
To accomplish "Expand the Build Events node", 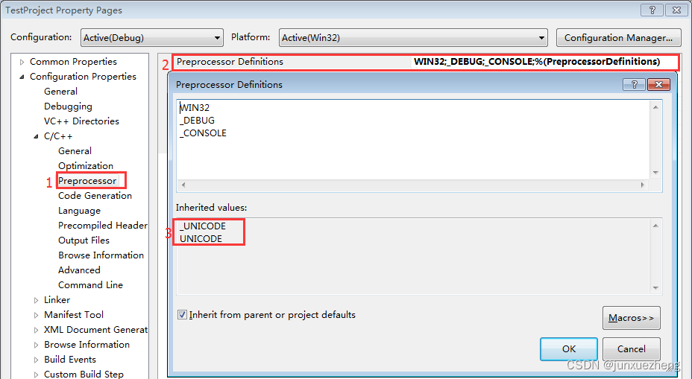I will coord(37,360).
